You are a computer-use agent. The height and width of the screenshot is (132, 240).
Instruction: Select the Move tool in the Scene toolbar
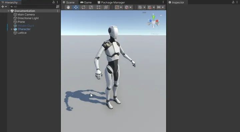[x=76, y=7]
